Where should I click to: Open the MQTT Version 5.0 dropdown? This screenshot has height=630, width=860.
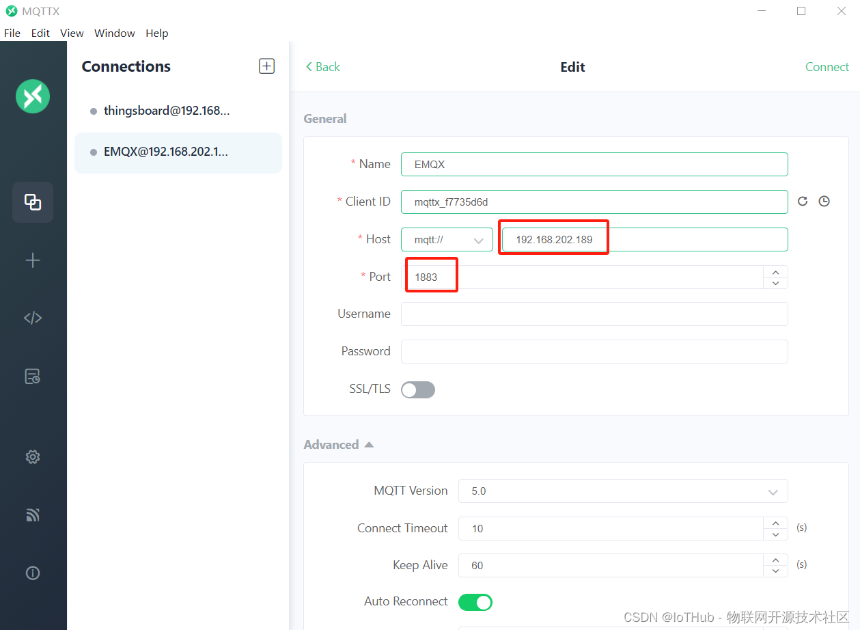(x=623, y=491)
